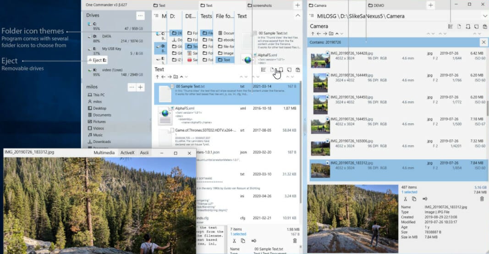Navigate back in the Camera pane
This screenshot has height=254, width=489.
[319, 33]
